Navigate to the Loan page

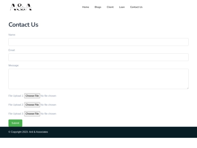point(122,7)
